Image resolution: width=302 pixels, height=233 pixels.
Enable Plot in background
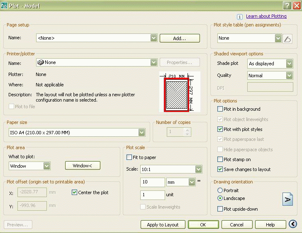point(220,109)
